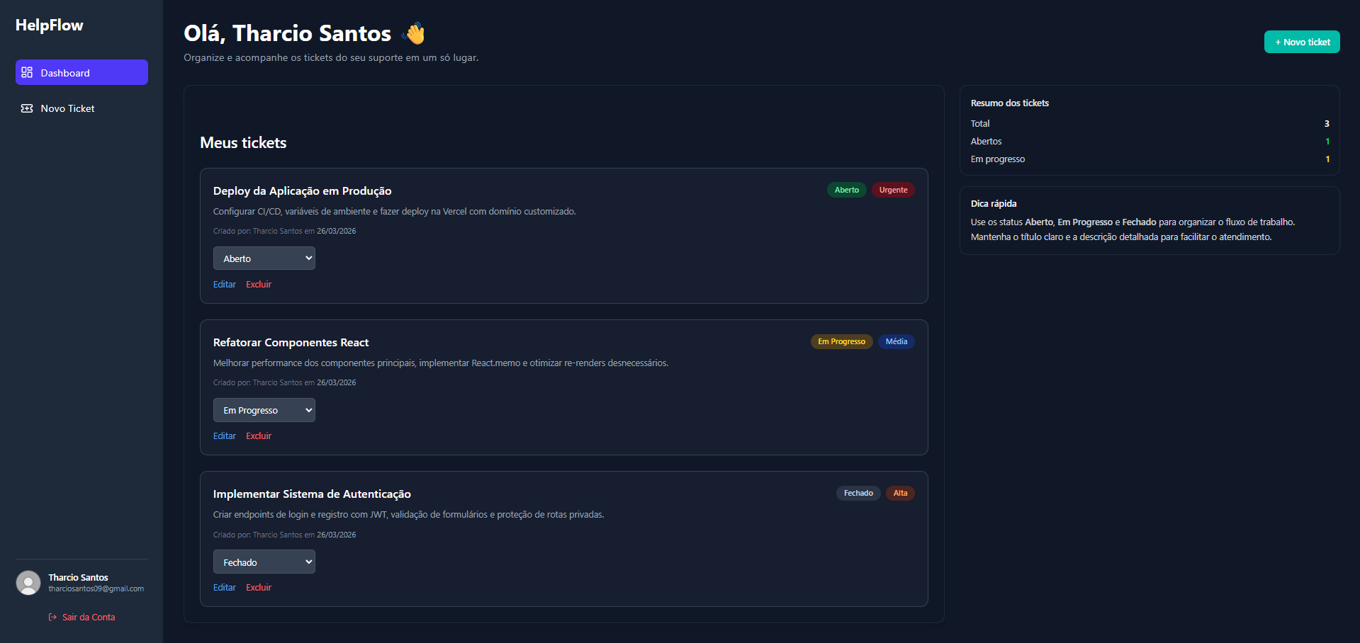Image resolution: width=1360 pixels, height=643 pixels.
Task: Click the Dashboard grid icon in sidebar
Action: [x=27, y=72]
